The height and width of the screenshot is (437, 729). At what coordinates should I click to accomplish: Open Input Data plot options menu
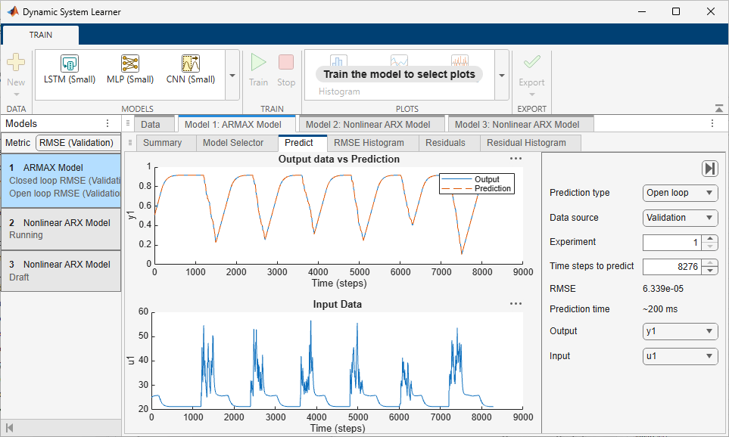[516, 303]
